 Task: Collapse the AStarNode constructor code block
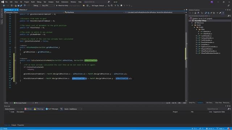(15, 47)
